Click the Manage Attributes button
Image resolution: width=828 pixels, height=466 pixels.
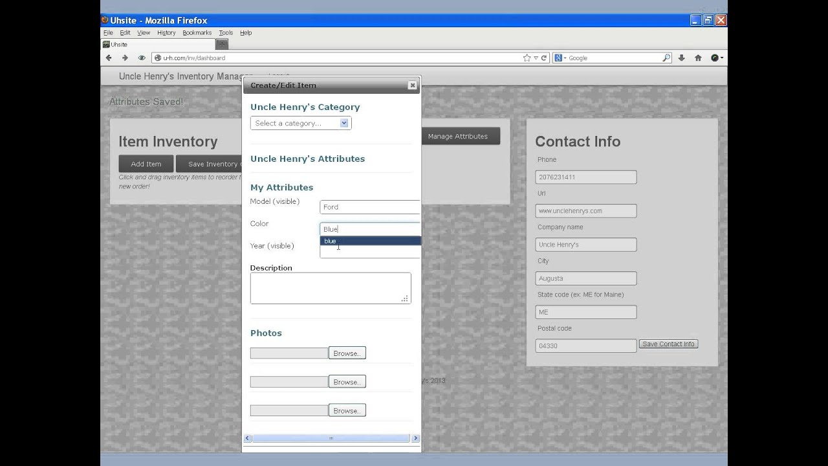coord(461,136)
